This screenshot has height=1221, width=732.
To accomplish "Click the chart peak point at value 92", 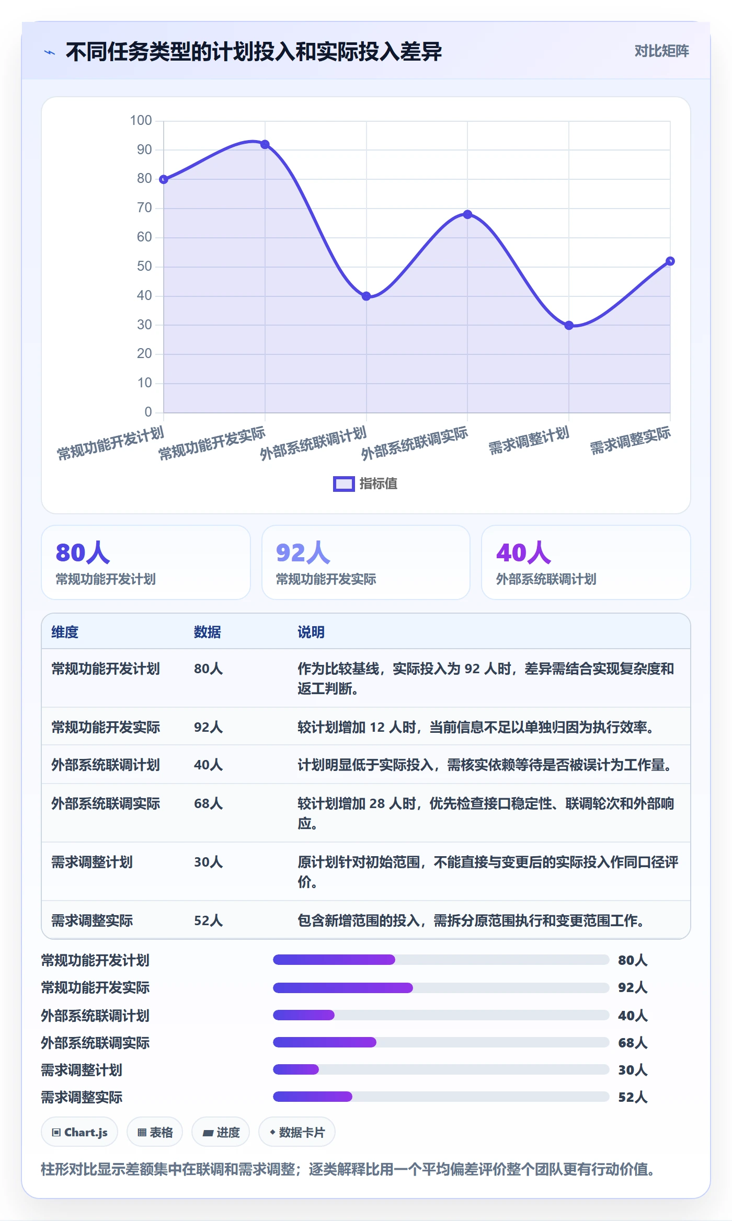I will click(265, 144).
